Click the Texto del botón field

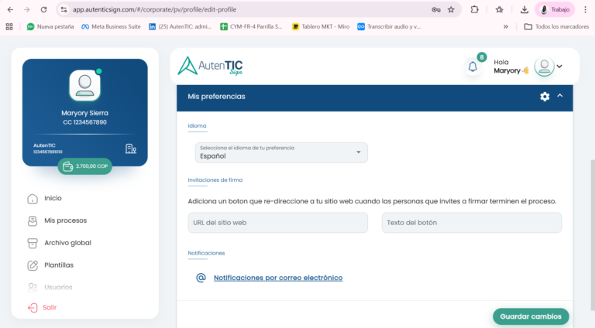(x=471, y=223)
